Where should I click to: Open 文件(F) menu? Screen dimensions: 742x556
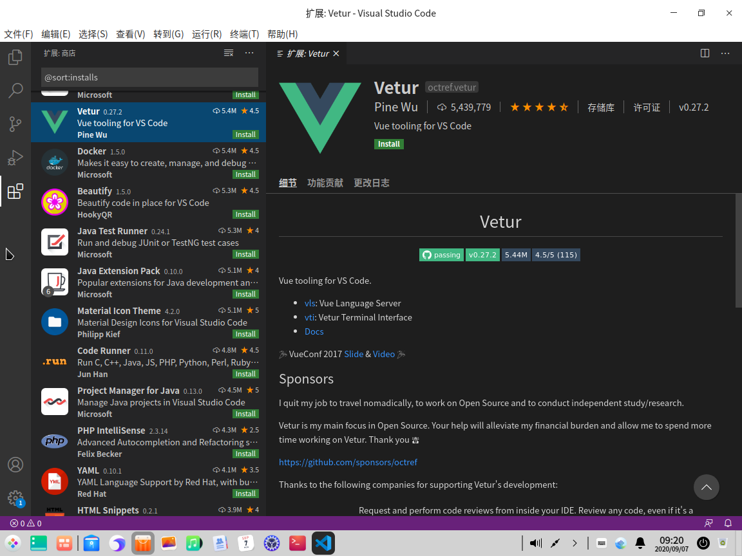(19, 34)
